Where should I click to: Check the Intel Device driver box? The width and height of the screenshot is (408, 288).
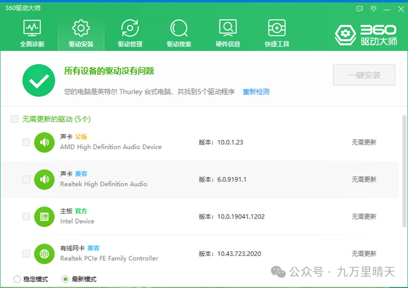click(x=26, y=216)
